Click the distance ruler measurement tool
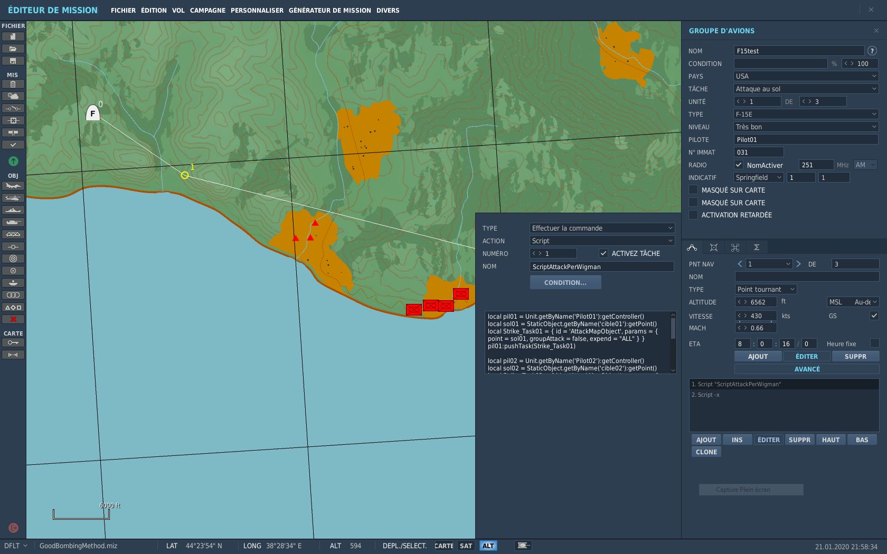This screenshot has height=554, width=887. [x=13, y=355]
